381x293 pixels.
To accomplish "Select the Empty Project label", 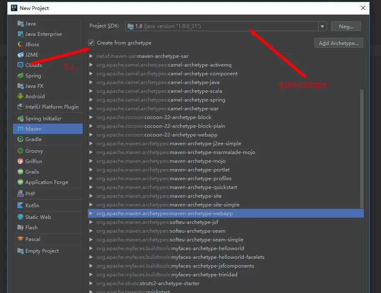I will click(42, 251).
